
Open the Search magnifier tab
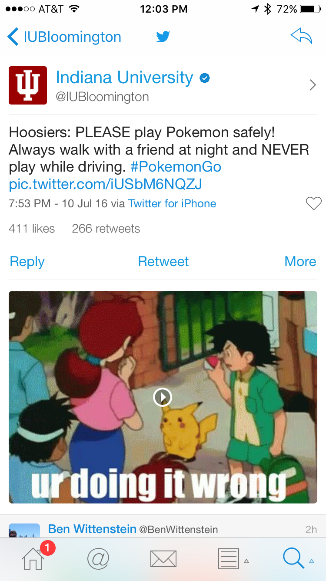[293, 558]
